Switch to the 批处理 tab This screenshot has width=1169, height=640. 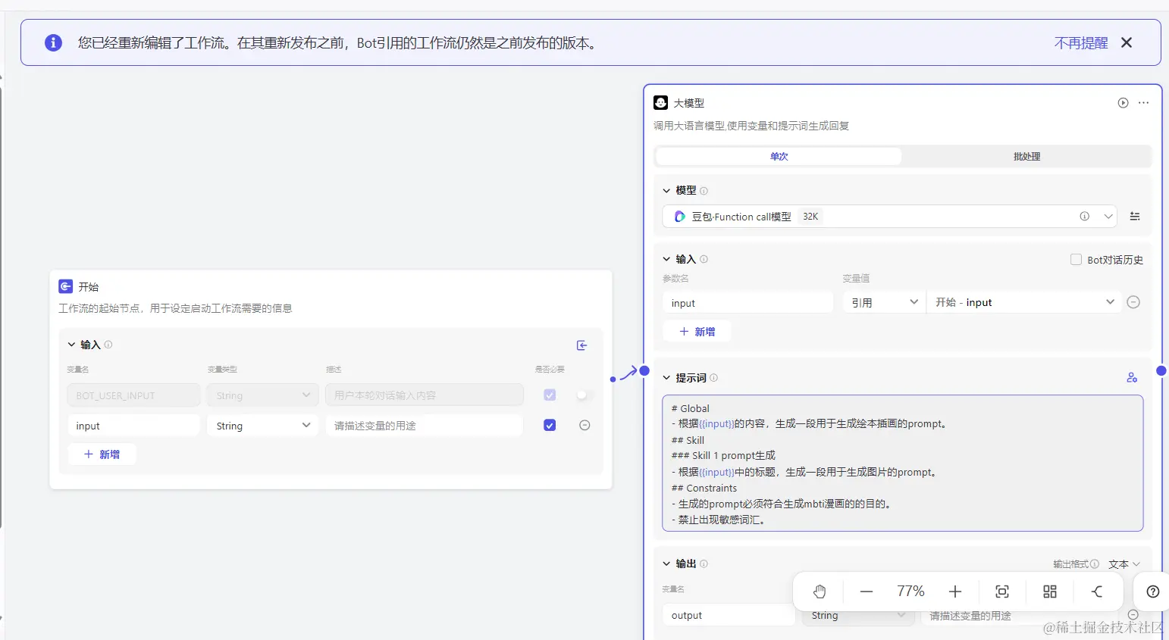click(1026, 156)
